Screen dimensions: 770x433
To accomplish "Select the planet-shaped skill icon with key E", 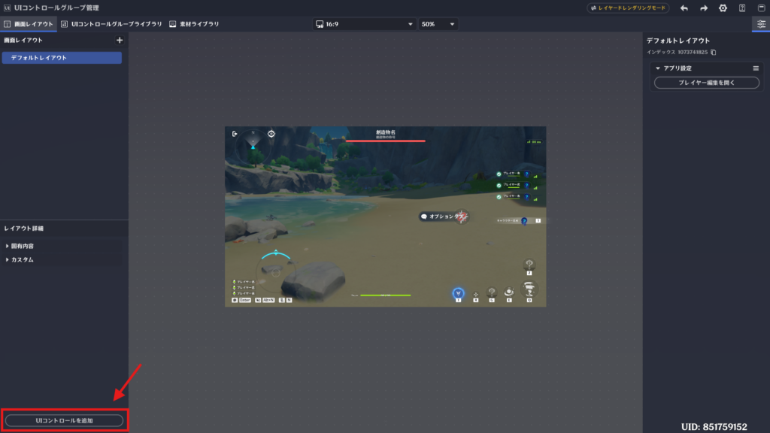I will tap(509, 292).
